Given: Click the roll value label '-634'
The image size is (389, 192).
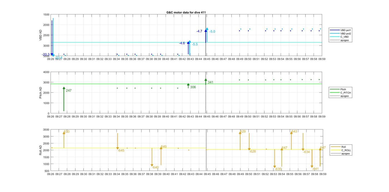Looking at the screenshot, I should [306, 152].
